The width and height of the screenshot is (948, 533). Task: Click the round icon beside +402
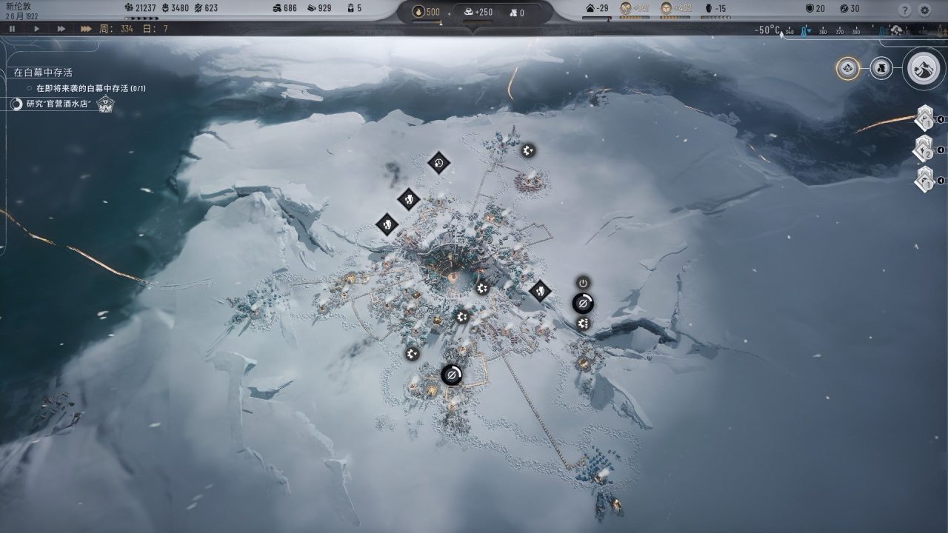pyautogui.click(x=667, y=9)
